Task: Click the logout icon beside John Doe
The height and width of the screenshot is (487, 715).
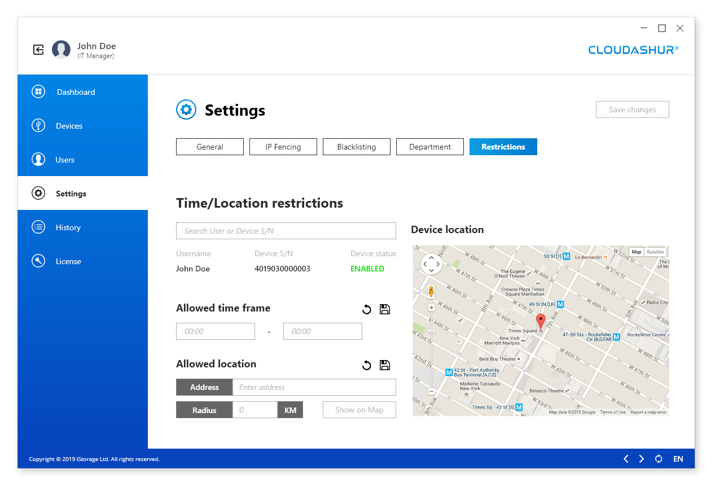Action: (38, 50)
